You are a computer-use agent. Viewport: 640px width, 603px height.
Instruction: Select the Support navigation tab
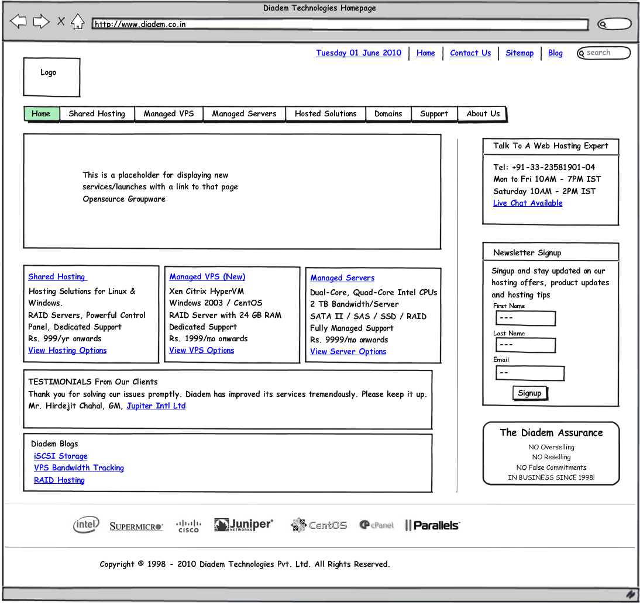434,114
